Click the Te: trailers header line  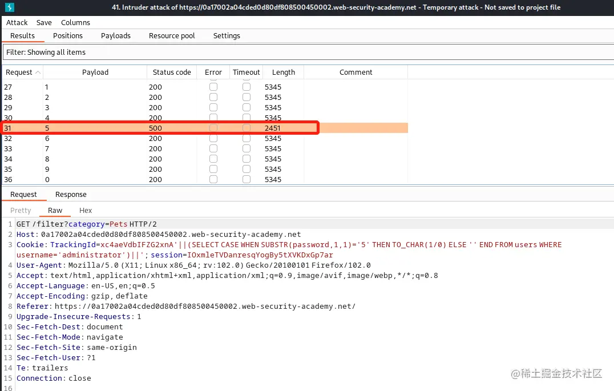tap(42, 368)
